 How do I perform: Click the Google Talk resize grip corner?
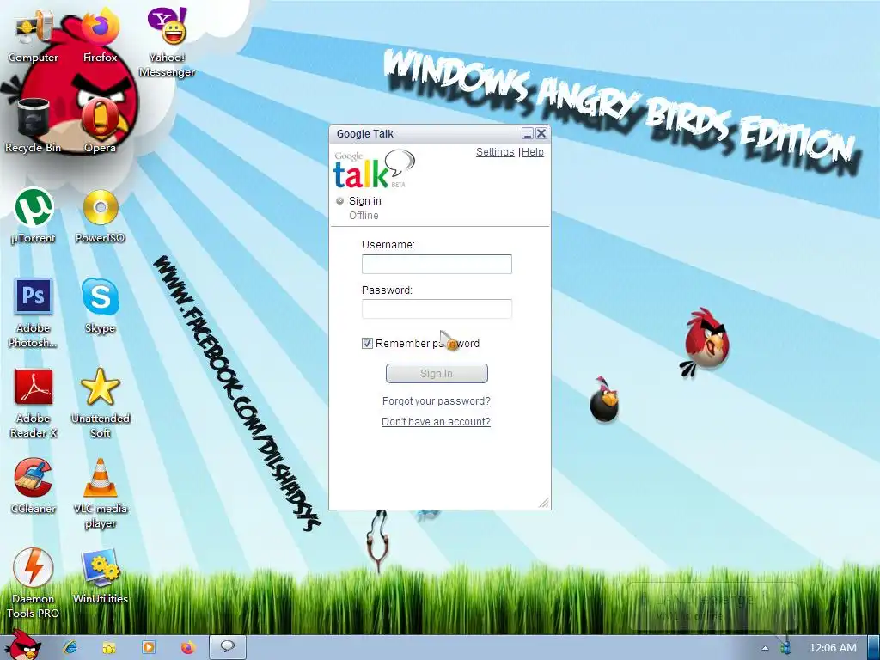pyautogui.click(x=544, y=502)
